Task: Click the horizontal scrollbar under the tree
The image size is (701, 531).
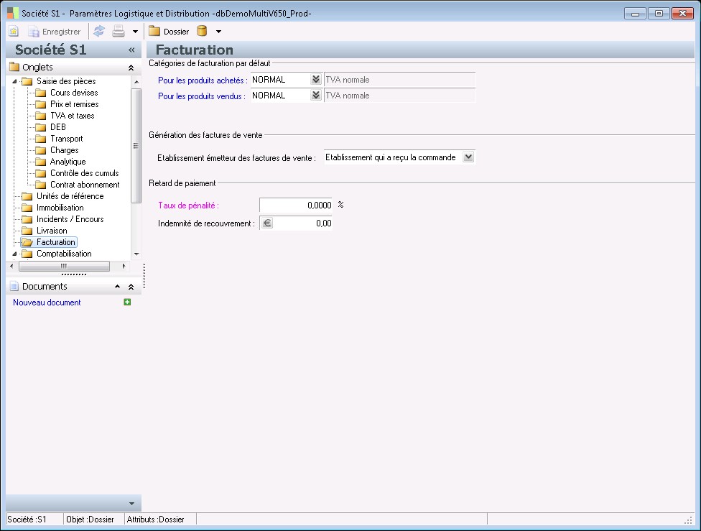Action: [x=63, y=266]
